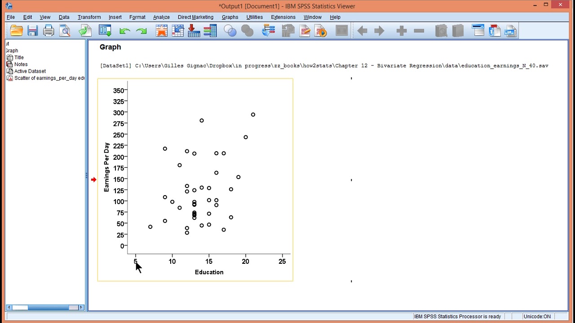Minimize the SPSS Statistics Viewer window

click(x=535, y=5)
